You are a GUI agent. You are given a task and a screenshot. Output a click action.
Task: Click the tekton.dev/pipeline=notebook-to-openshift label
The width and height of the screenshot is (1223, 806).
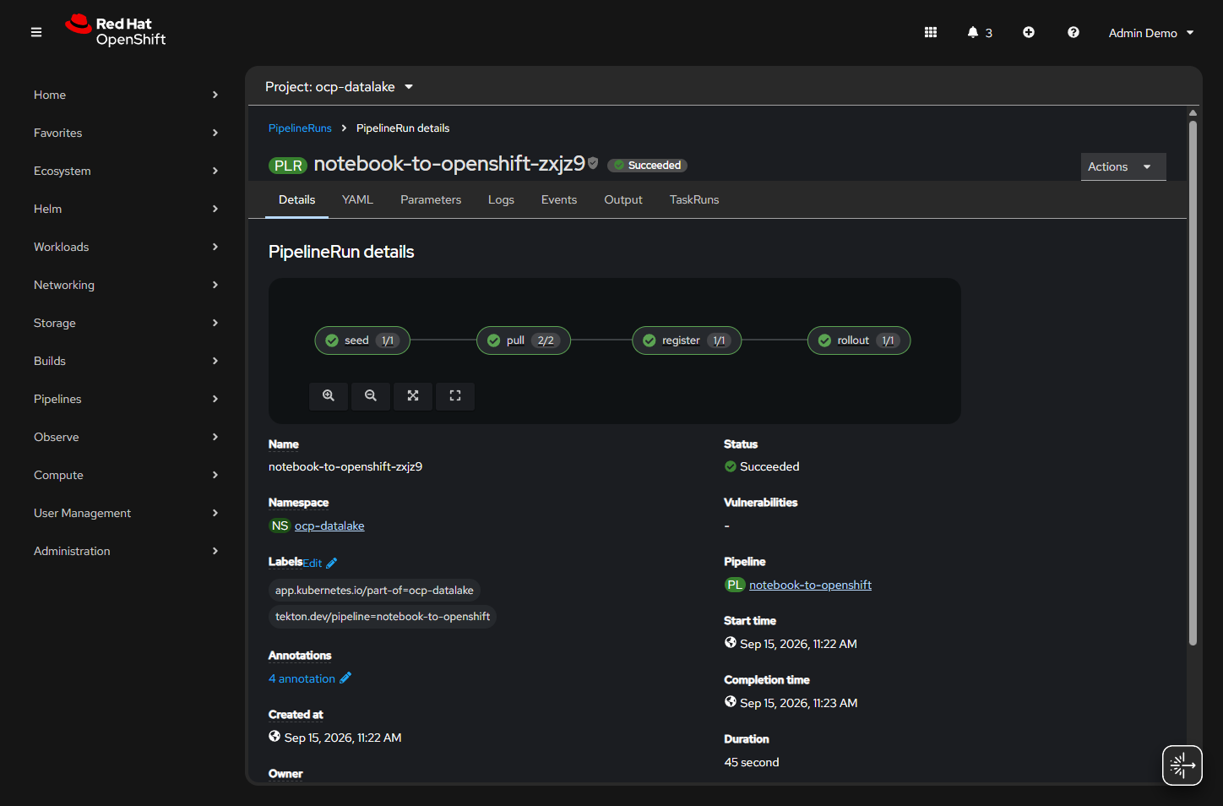pos(383,617)
